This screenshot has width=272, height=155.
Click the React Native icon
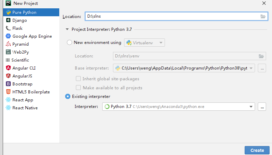(x=8, y=108)
